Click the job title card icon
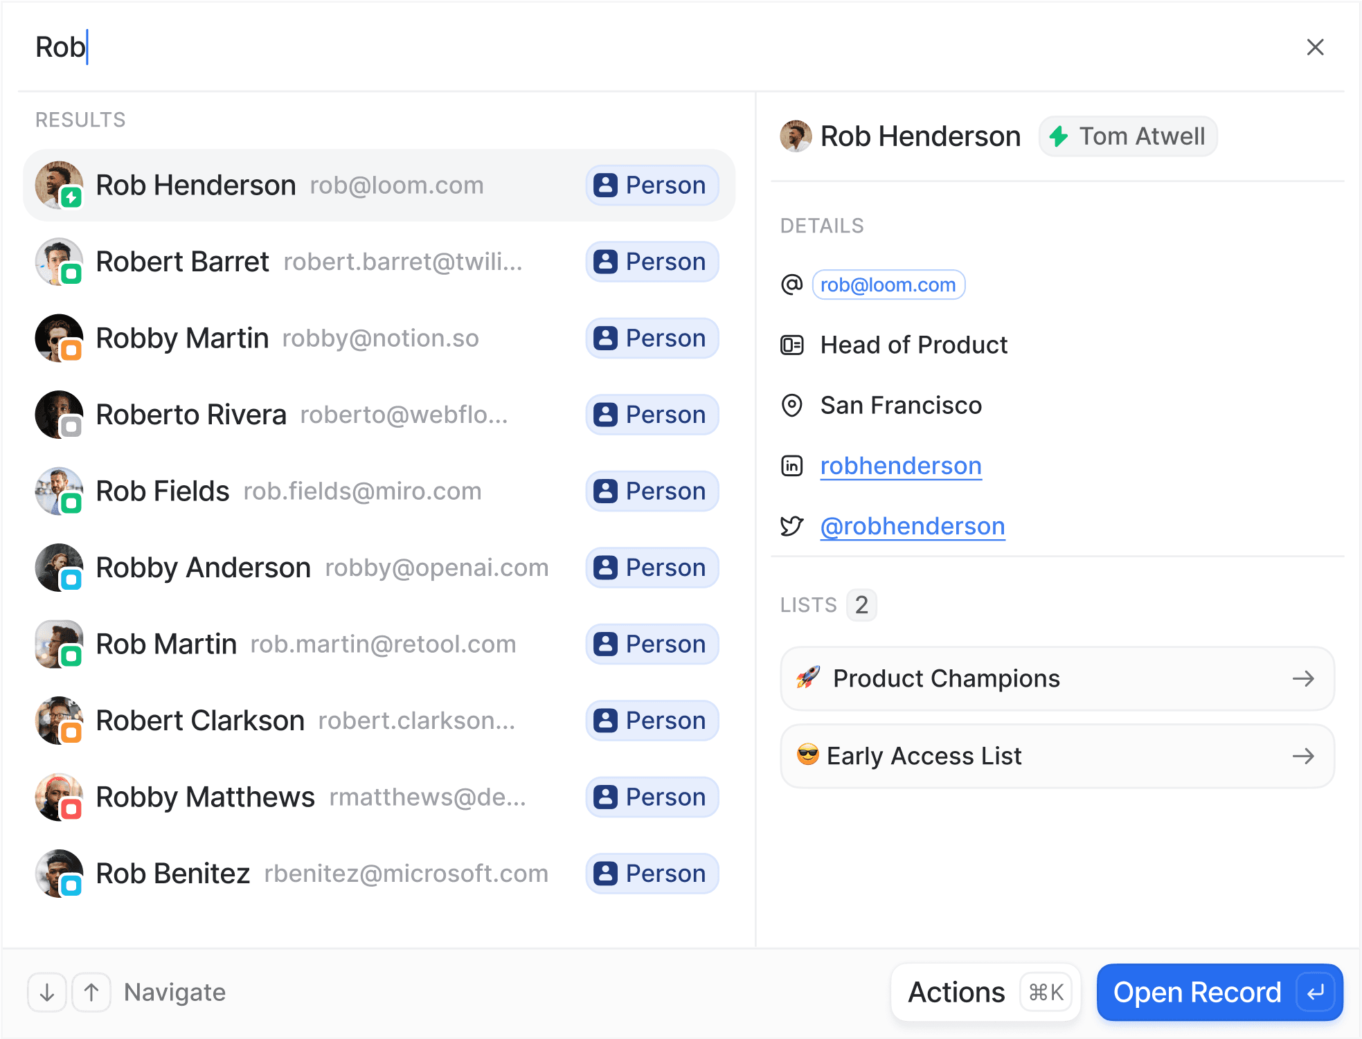Viewport: 1362px width, 1039px height. point(791,345)
